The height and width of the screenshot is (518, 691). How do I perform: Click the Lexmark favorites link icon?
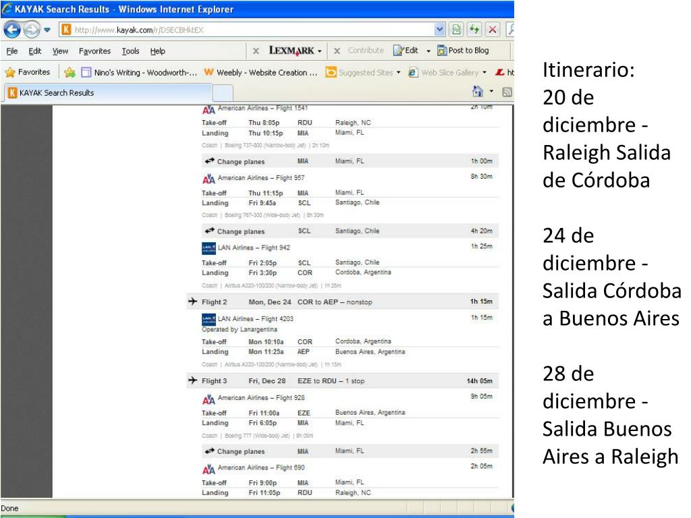(500, 72)
